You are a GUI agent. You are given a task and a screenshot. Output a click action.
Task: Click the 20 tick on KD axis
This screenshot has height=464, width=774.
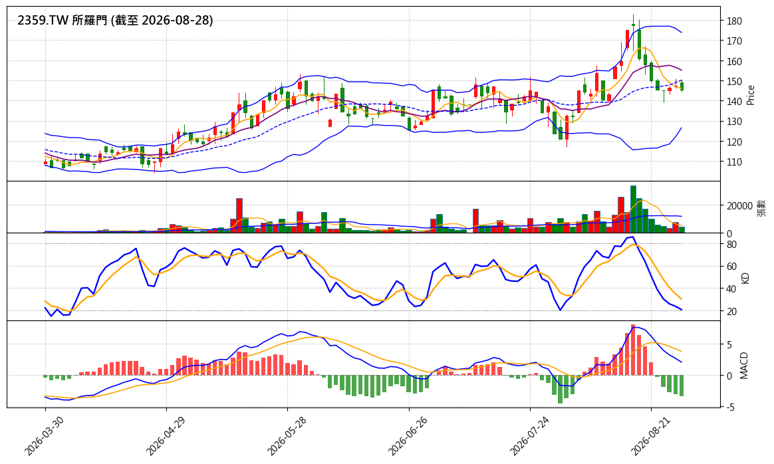click(x=731, y=312)
